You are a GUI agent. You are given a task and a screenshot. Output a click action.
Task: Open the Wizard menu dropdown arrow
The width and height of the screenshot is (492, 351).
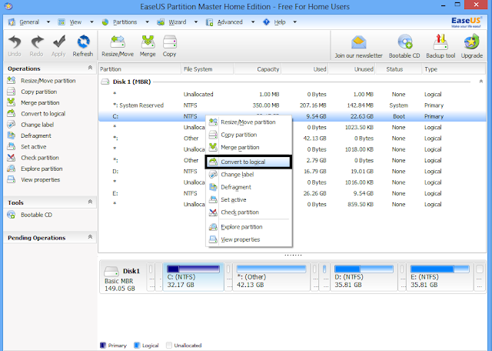pyautogui.click(x=196, y=22)
